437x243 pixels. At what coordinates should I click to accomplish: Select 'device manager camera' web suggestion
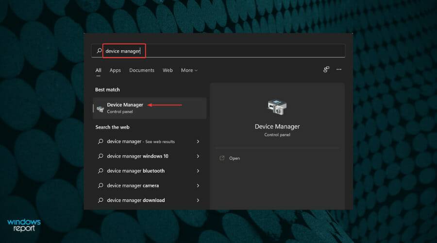150,186
